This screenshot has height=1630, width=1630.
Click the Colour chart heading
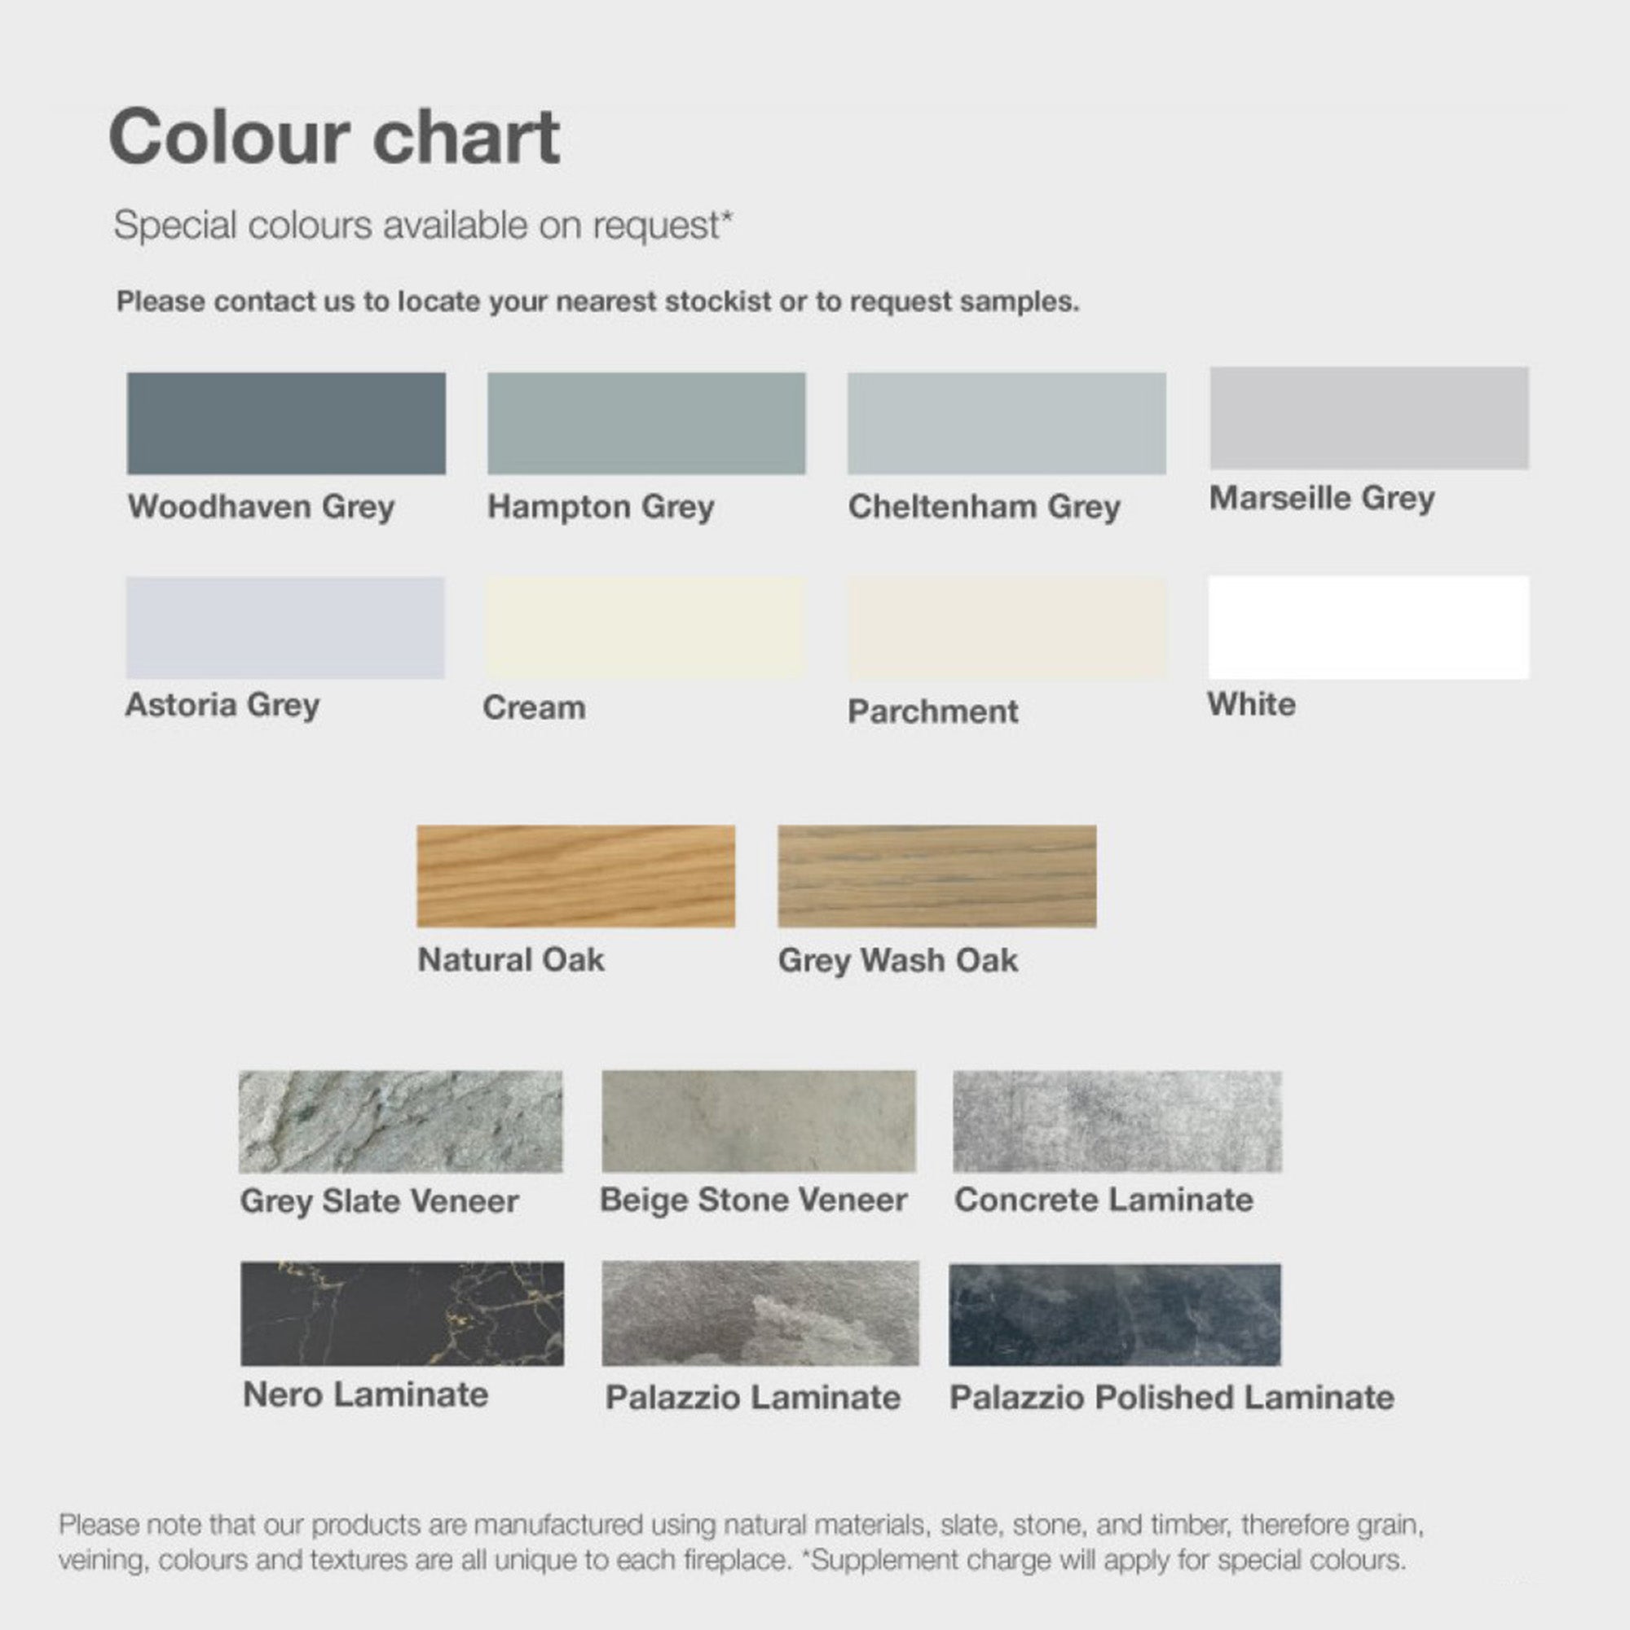(x=334, y=137)
